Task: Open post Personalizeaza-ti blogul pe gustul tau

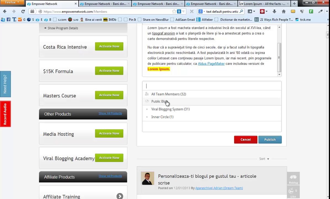Action: point(207,179)
